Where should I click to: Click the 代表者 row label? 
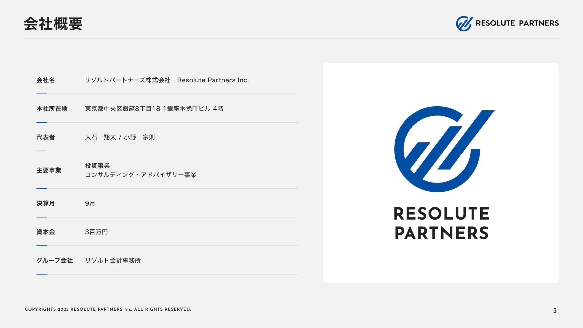coord(46,137)
